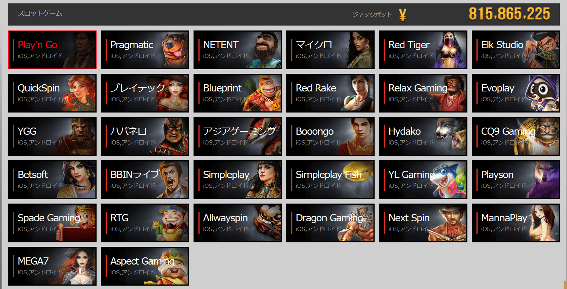
Task: Open the RTG fortune god tile
Action: [x=145, y=223]
